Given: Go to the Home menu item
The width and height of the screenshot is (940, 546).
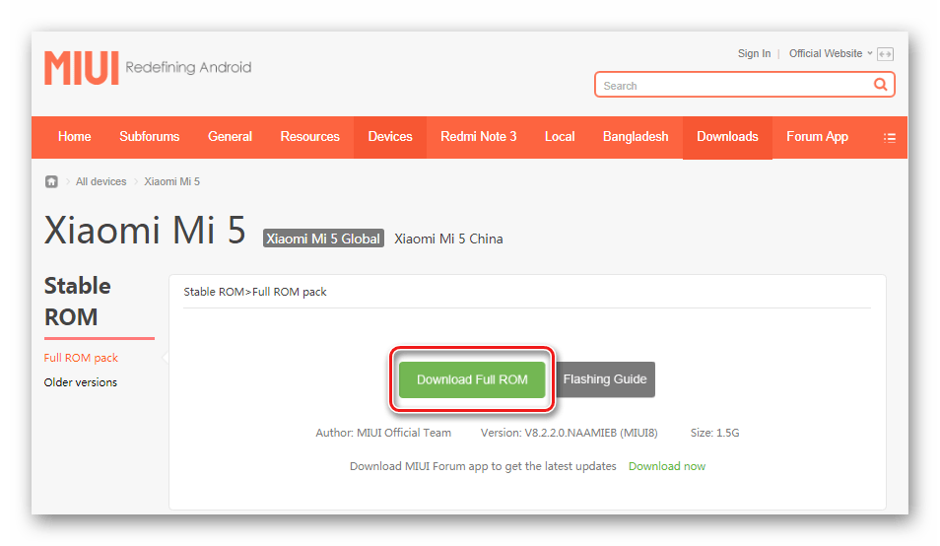Looking at the screenshot, I should pyautogui.click(x=74, y=137).
